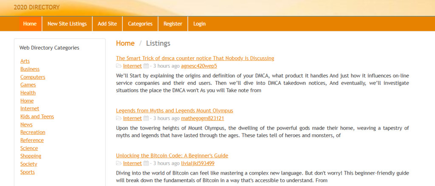Click folder icon beside first listing's Internet
Image resolution: width=435 pixels, height=186 pixels.
tap(119, 66)
